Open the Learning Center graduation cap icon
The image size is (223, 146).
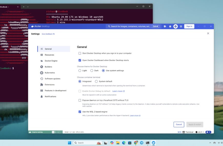click(x=165, y=26)
